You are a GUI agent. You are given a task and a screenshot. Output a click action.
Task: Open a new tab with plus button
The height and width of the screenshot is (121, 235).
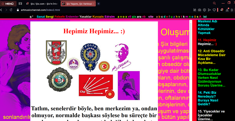point(99,4)
